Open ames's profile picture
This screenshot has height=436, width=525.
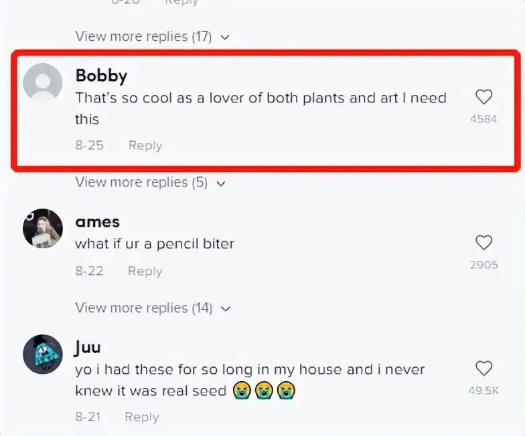coord(42,228)
